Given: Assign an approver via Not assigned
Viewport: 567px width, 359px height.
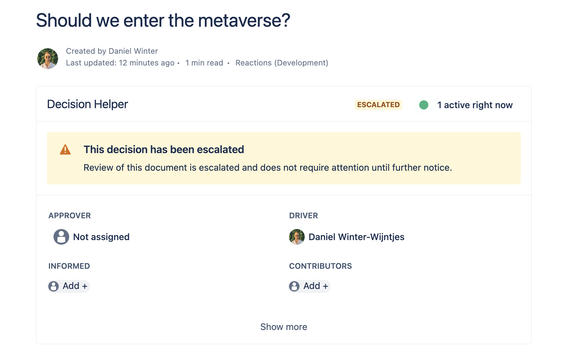Looking at the screenshot, I should click(101, 237).
